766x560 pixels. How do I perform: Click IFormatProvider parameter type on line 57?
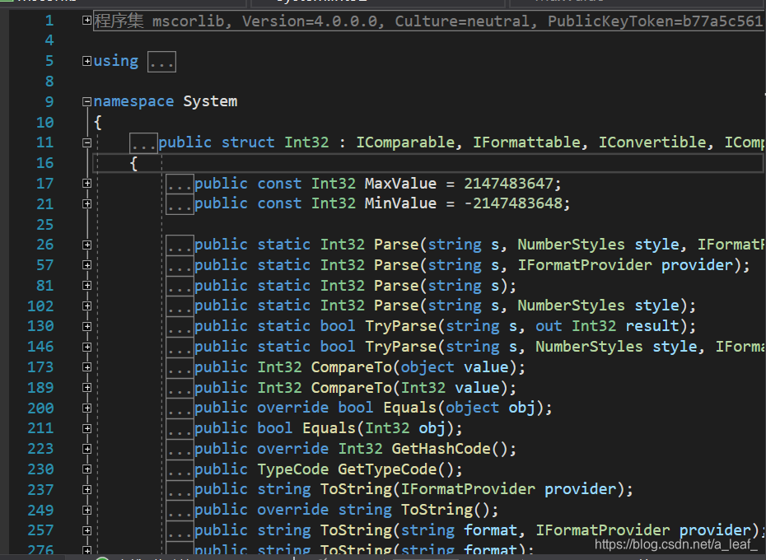pyautogui.click(x=585, y=265)
